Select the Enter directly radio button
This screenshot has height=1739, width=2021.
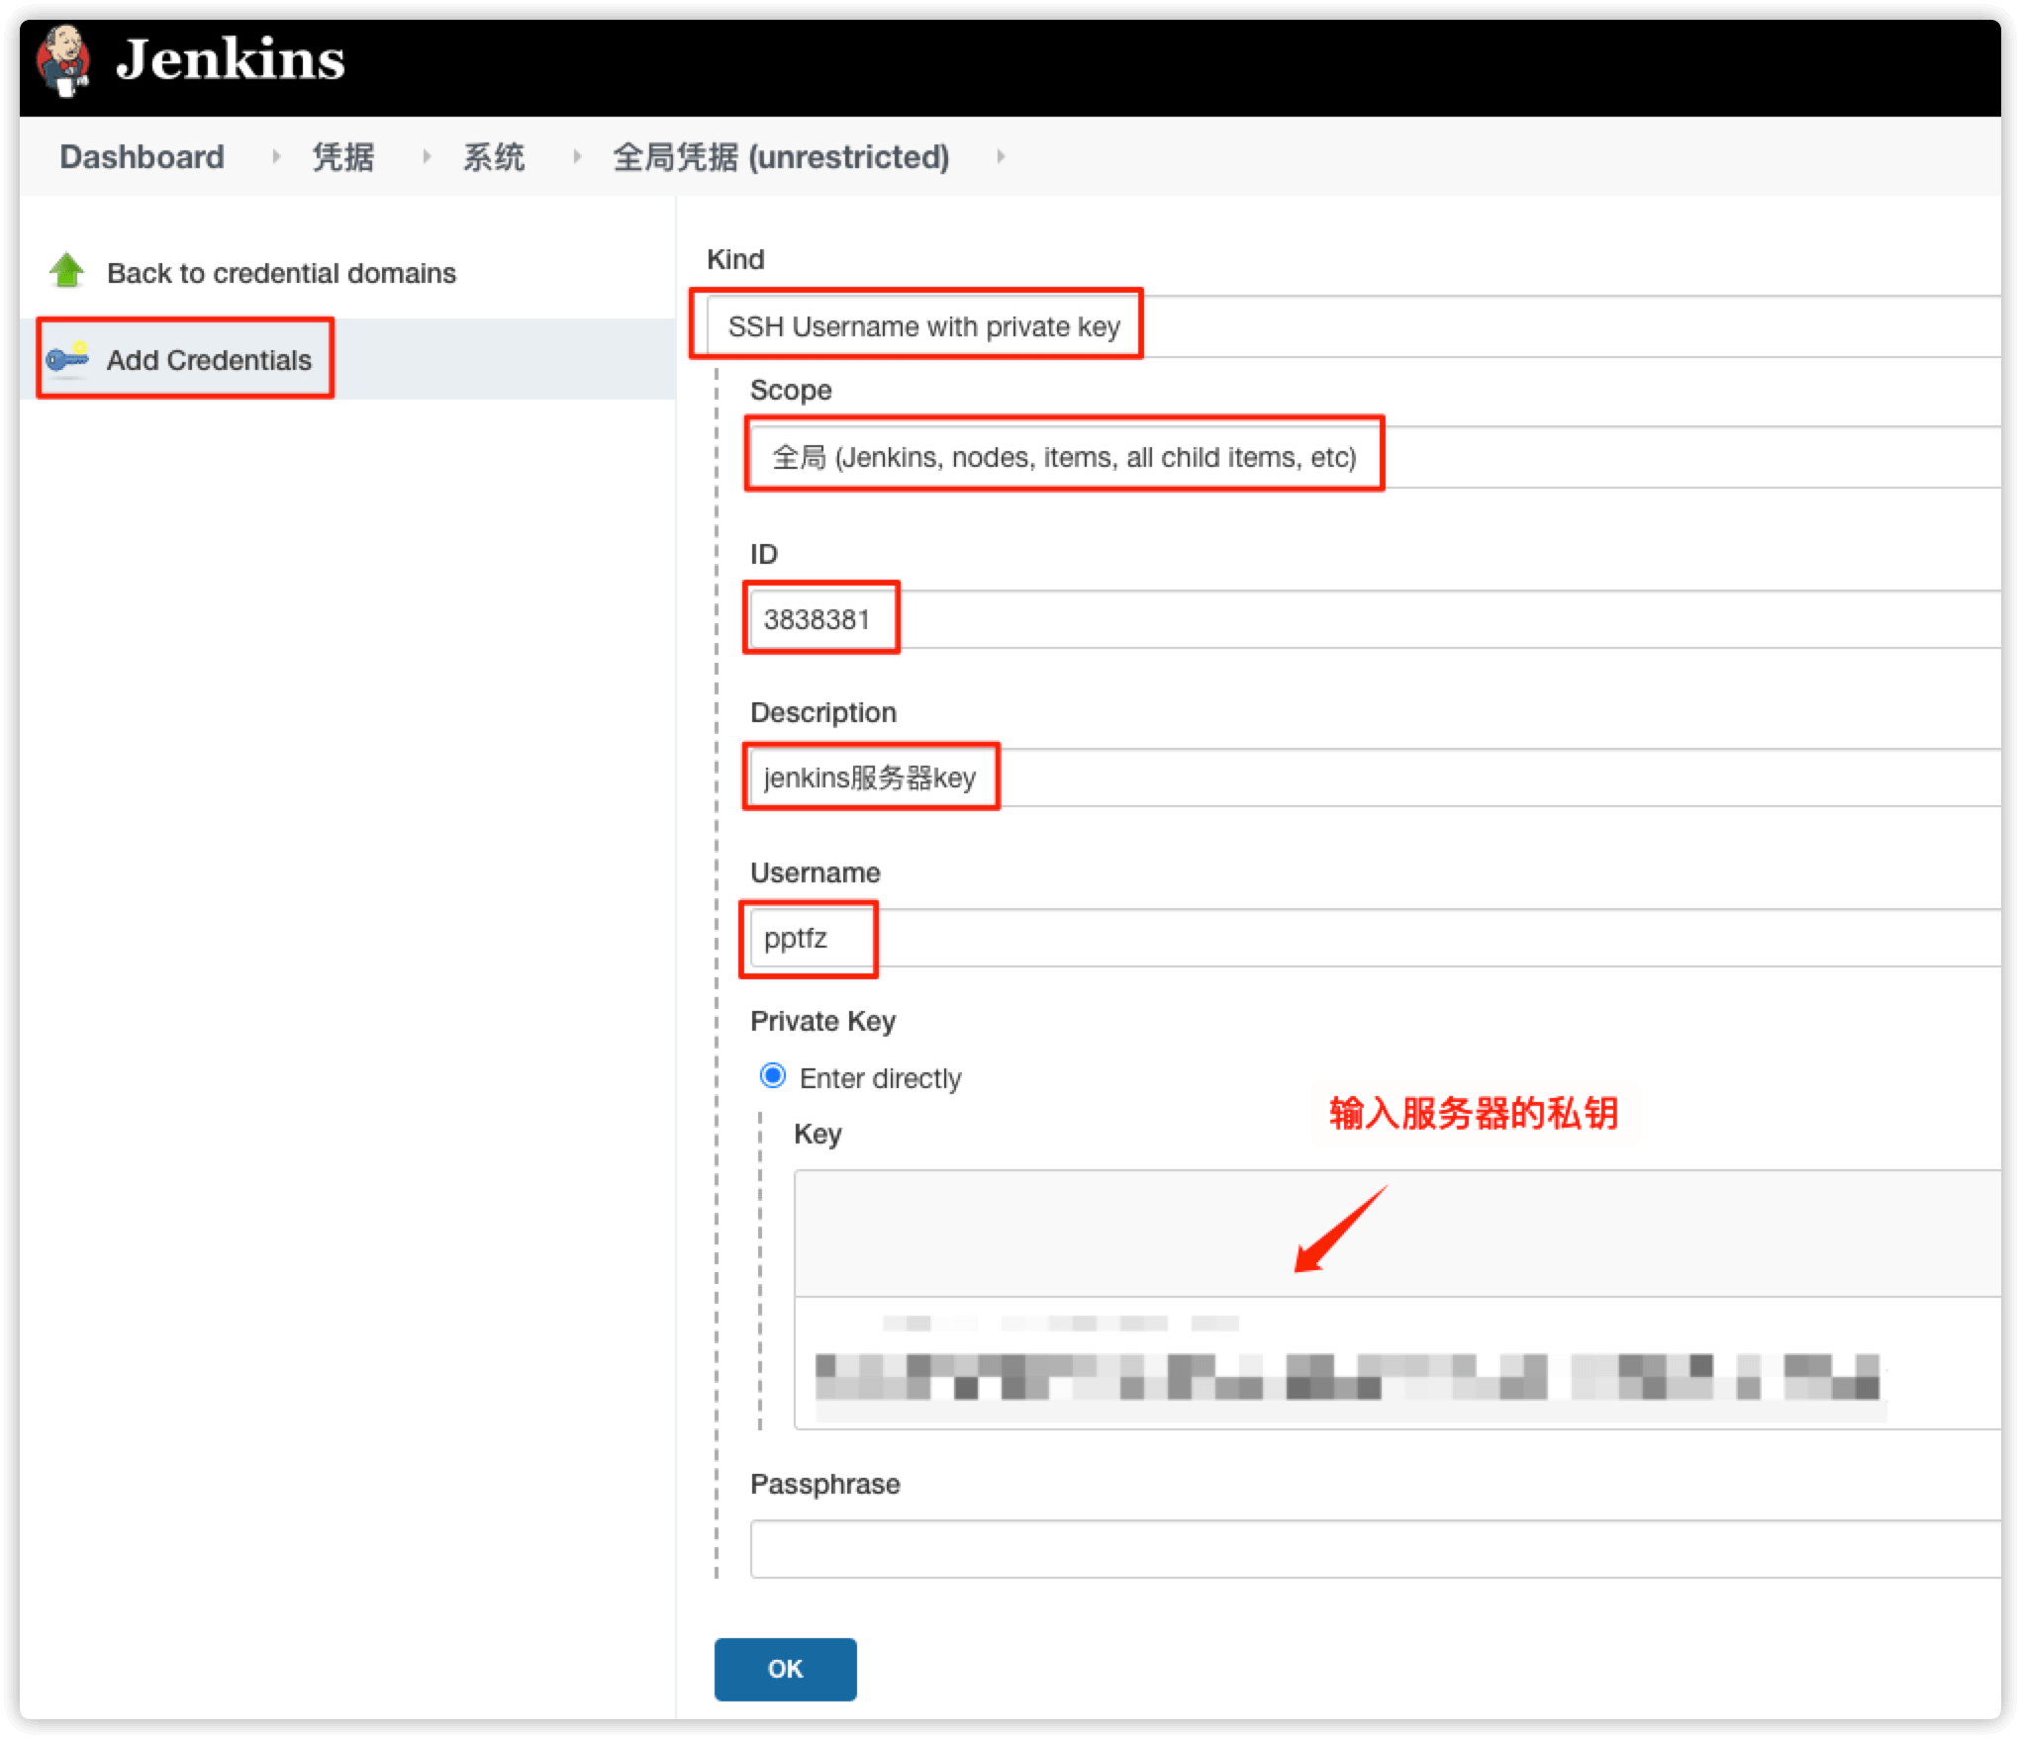[x=772, y=1076]
